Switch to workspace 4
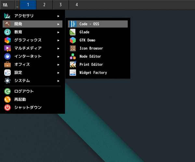 [77, 5]
